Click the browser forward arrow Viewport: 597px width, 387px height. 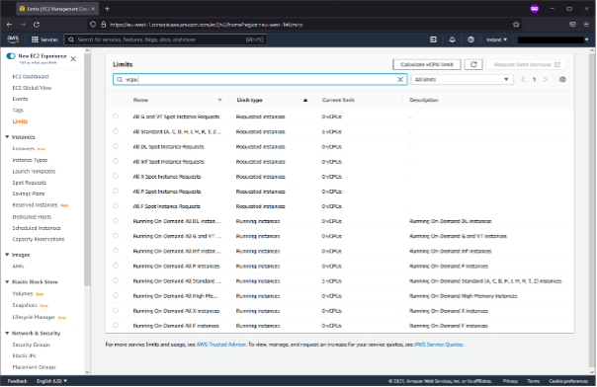pyautogui.click(x=23, y=25)
